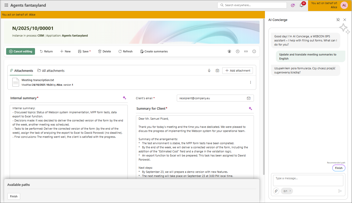352x203 pixels.
Task: Attach a file with the paperclip in AI Concierge chat
Action: [x=276, y=191]
